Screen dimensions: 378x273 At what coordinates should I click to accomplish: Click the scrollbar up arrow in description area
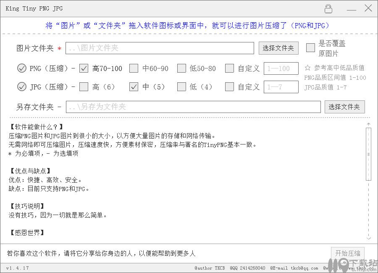click(x=368, y=124)
